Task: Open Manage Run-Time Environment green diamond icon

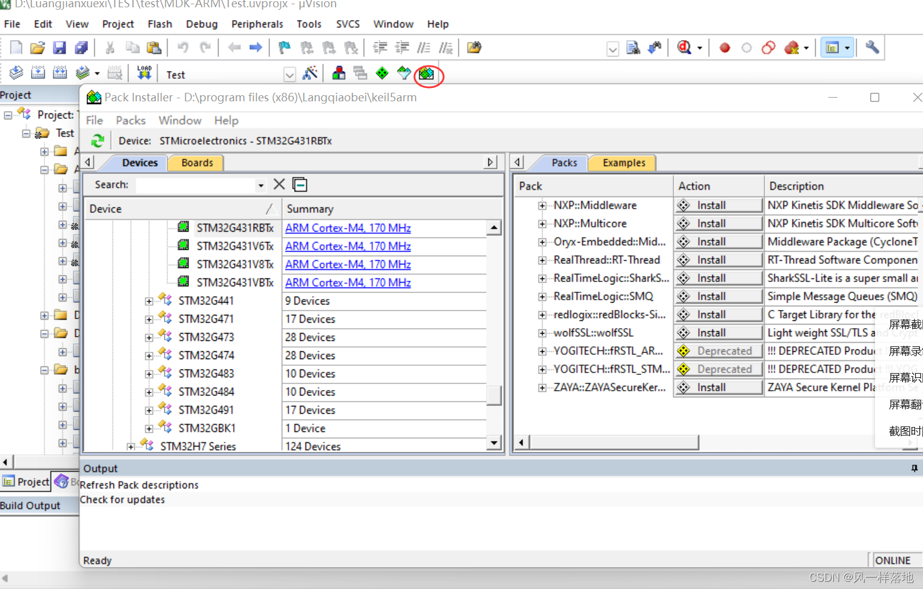Action: point(382,73)
